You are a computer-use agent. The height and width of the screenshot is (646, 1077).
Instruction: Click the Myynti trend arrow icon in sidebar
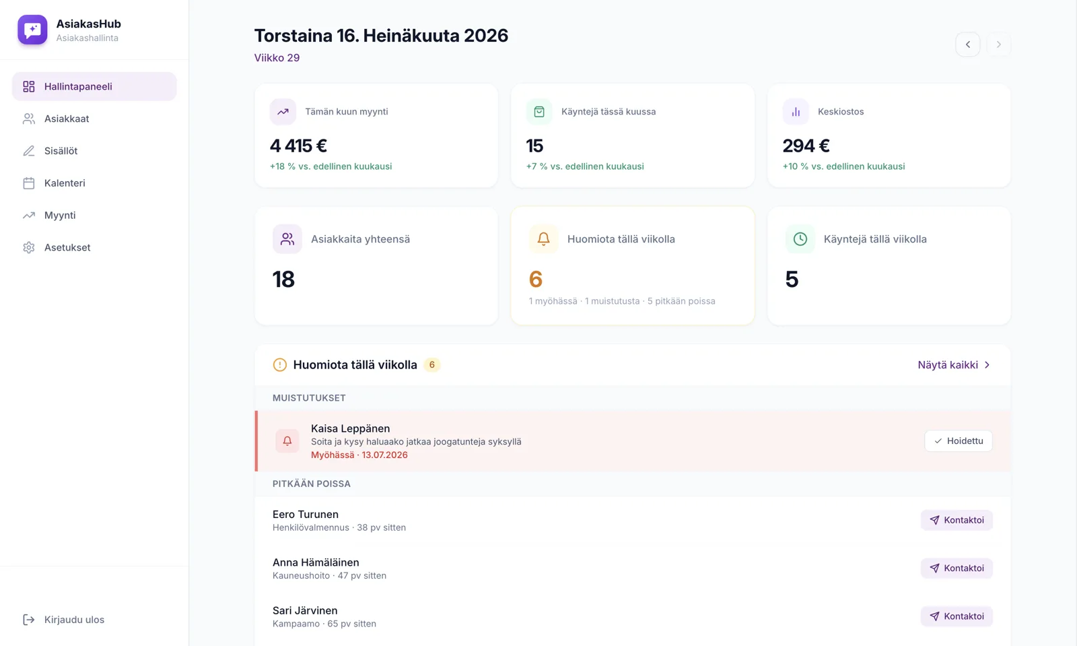(x=29, y=216)
